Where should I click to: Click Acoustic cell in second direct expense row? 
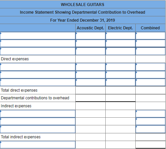(x=90, y=75)
